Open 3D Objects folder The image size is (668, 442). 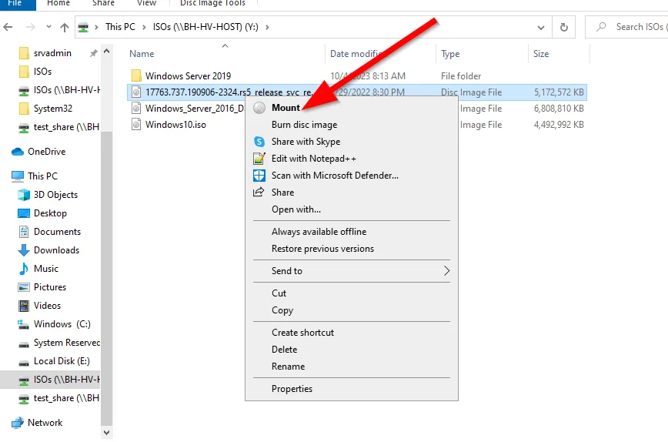[55, 194]
